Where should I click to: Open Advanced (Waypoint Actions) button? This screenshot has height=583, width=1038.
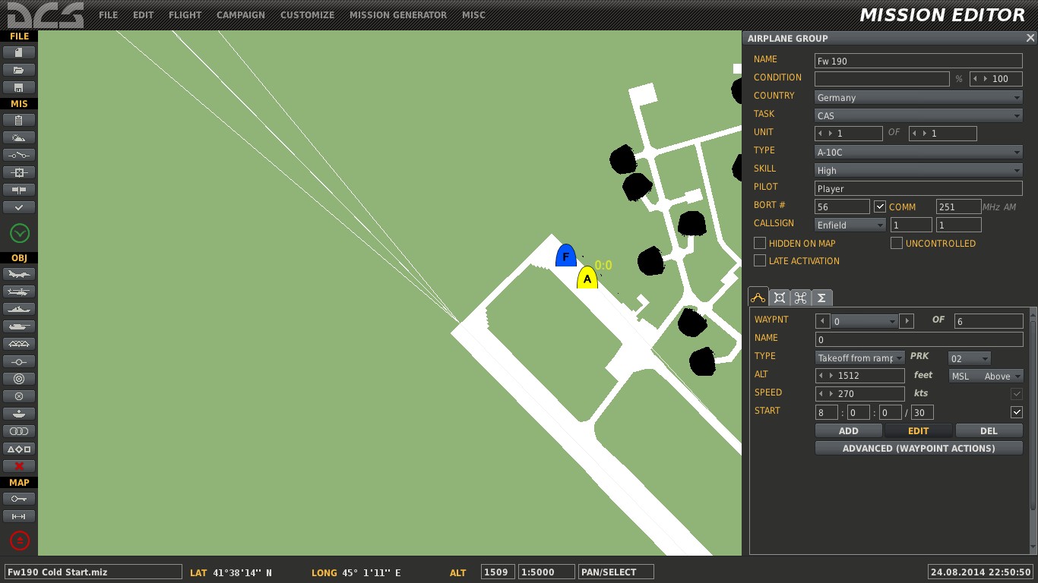(919, 448)
